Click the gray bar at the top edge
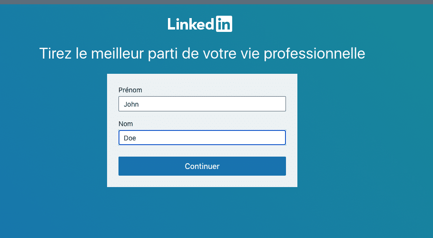Screen dimensions: 433x238 pyautogui.click(x=216, y=2)
